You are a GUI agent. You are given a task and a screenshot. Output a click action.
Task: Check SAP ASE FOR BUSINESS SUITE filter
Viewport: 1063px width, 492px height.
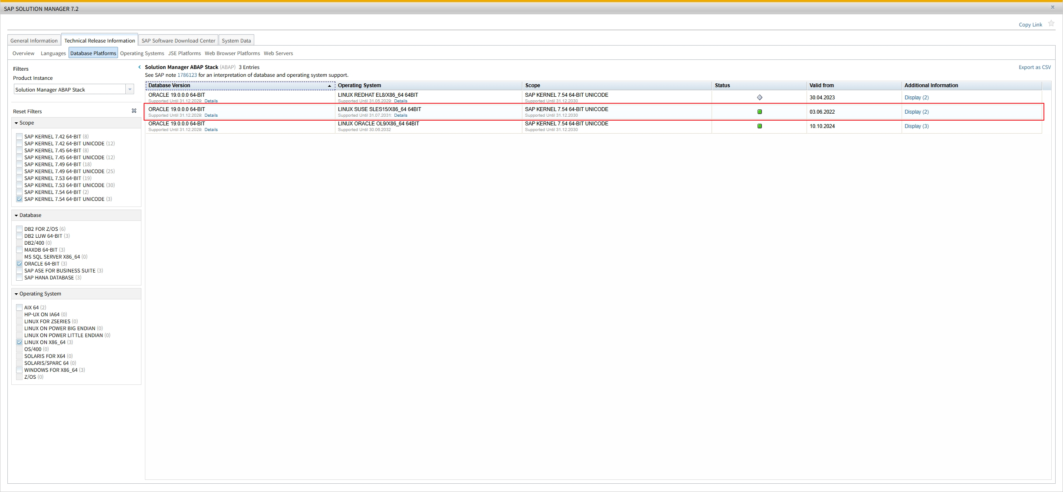click(x=19, y=270)
